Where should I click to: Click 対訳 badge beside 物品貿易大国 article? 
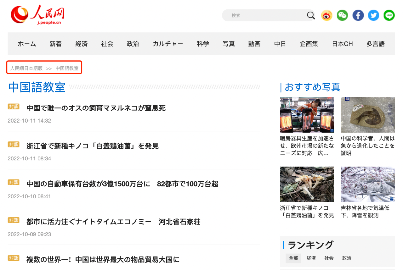click(x=14, y=258)
